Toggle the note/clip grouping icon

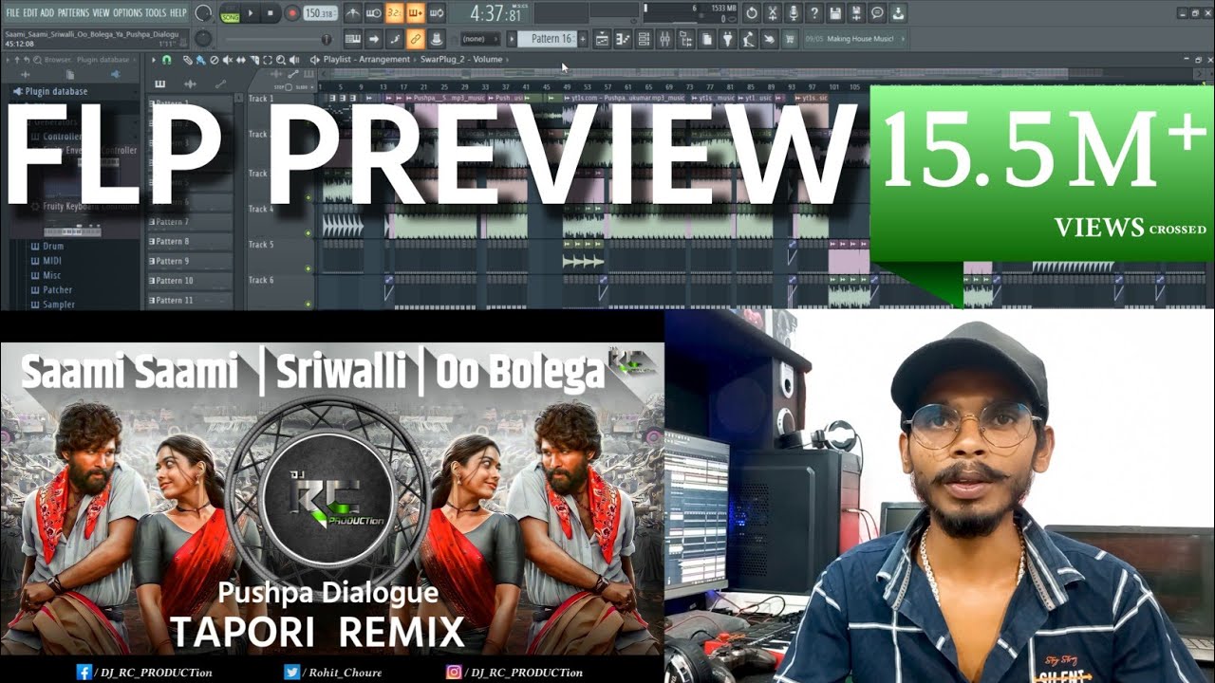coord(394,39)
